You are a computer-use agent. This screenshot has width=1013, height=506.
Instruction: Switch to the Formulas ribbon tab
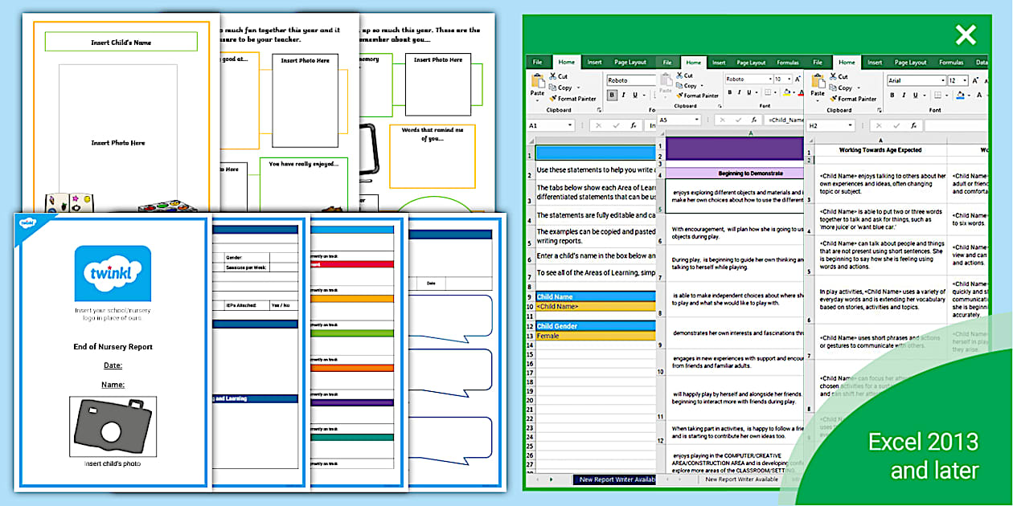coord(951,63)
